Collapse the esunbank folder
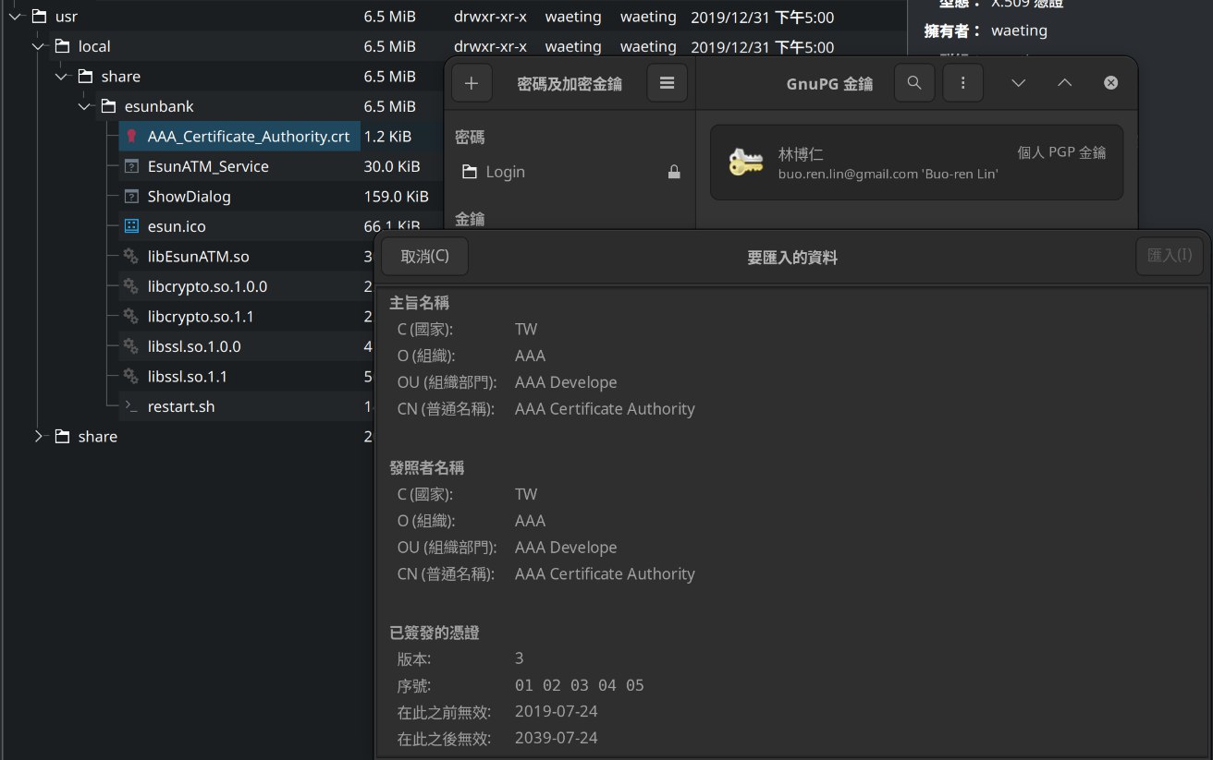 [x=85, y=106]
